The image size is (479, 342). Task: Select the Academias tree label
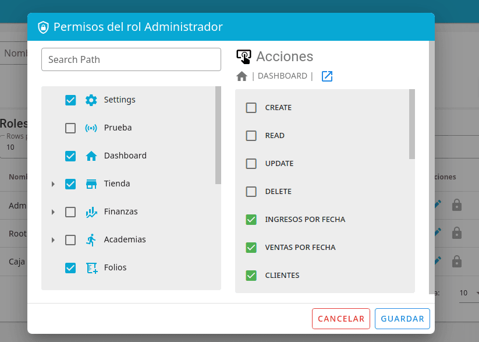tap(125, 239)
